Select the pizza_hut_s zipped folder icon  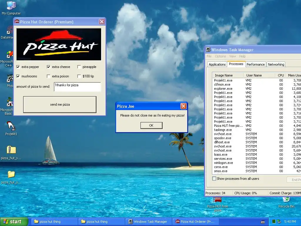[11, 153]
